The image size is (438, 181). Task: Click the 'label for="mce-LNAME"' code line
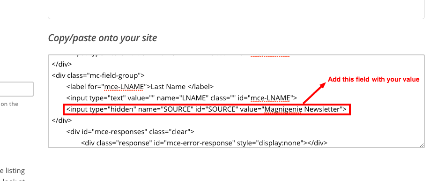pyautogui.click(x=140, y=86)
